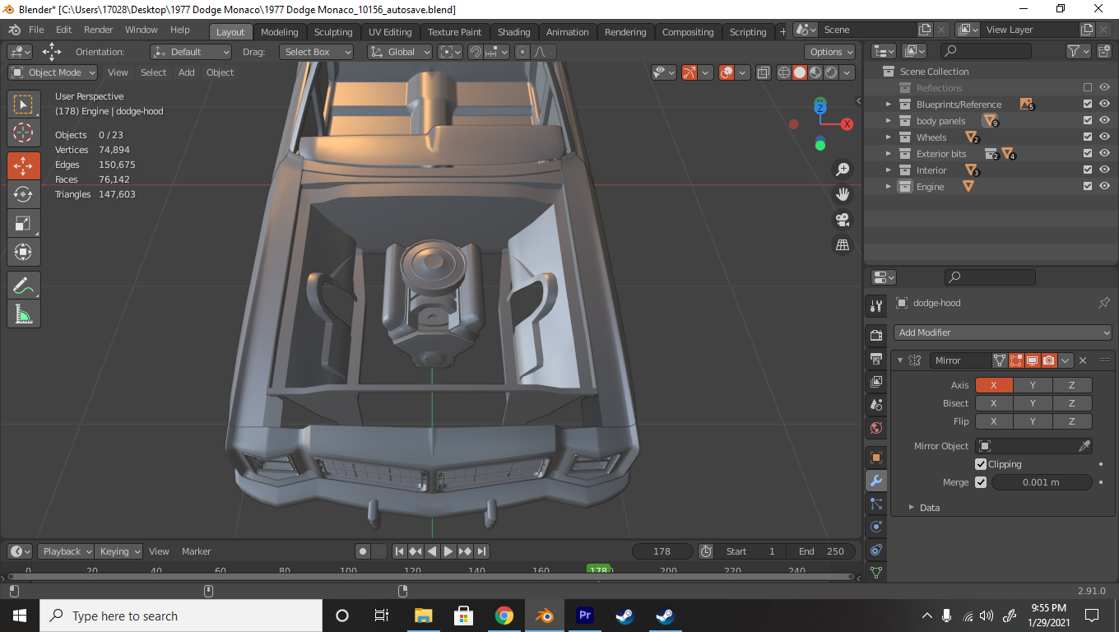
Task: Open the Orientation Default dropdown
Action: [x=191, y=52]
